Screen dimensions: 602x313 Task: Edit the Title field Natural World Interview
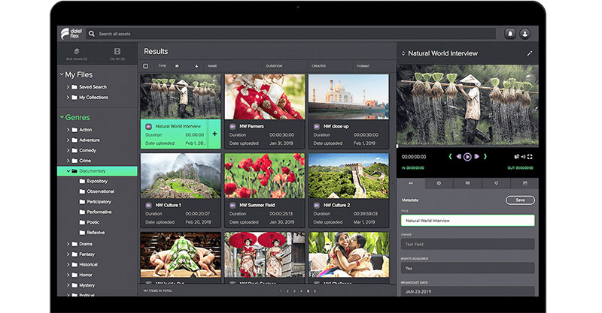tap(467, 221)
